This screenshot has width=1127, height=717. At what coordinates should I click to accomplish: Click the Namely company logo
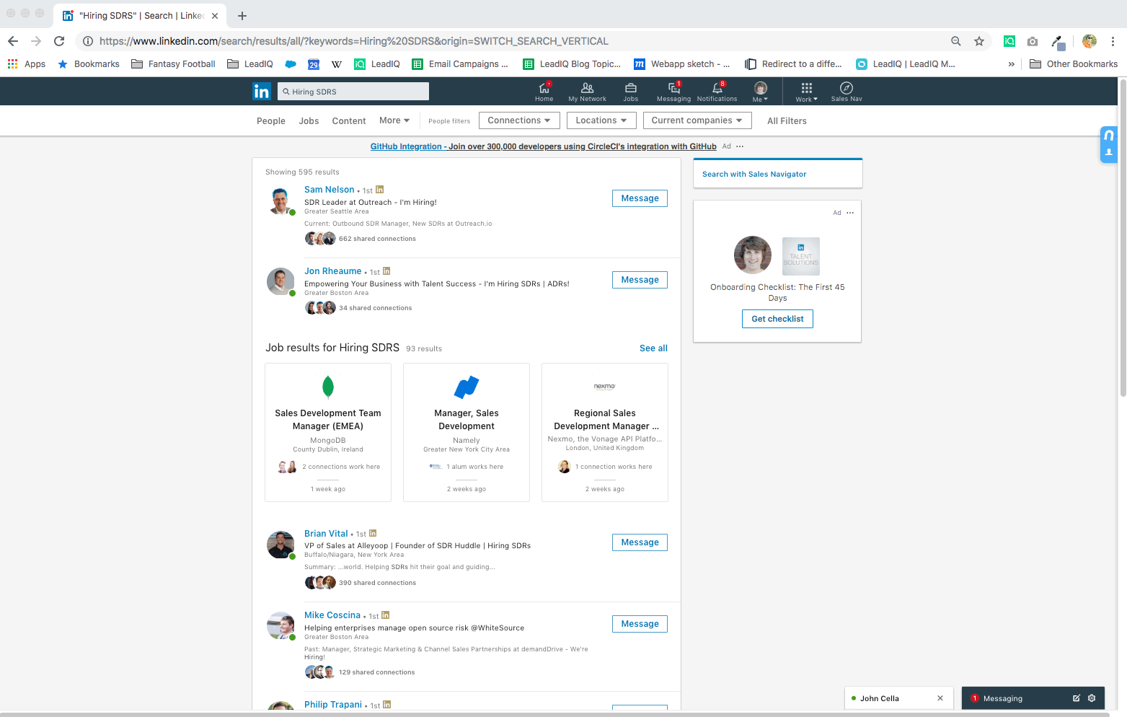[x=467, y=387]
